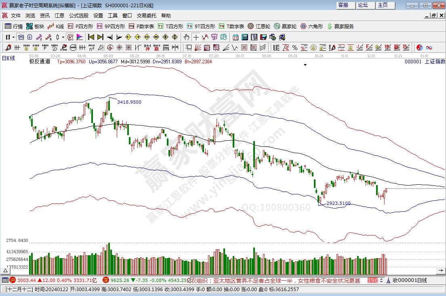Click the horizontal scrollbar right arrow
Image resolution: width=446 pixels, height=296 pixels.
442,270
